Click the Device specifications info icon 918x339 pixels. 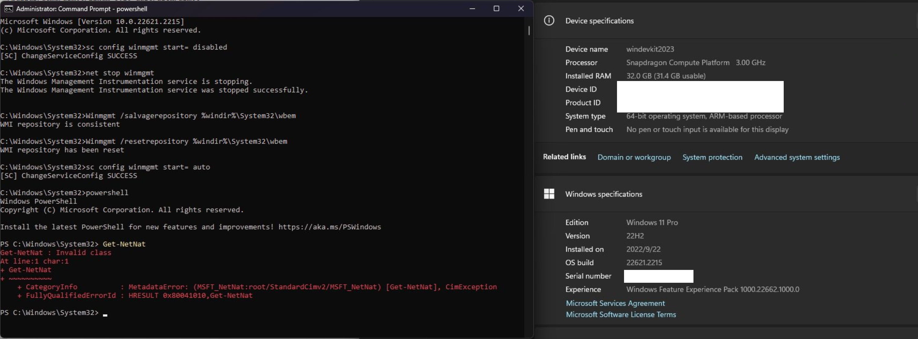pyautogui.click(x=549, y=21)
